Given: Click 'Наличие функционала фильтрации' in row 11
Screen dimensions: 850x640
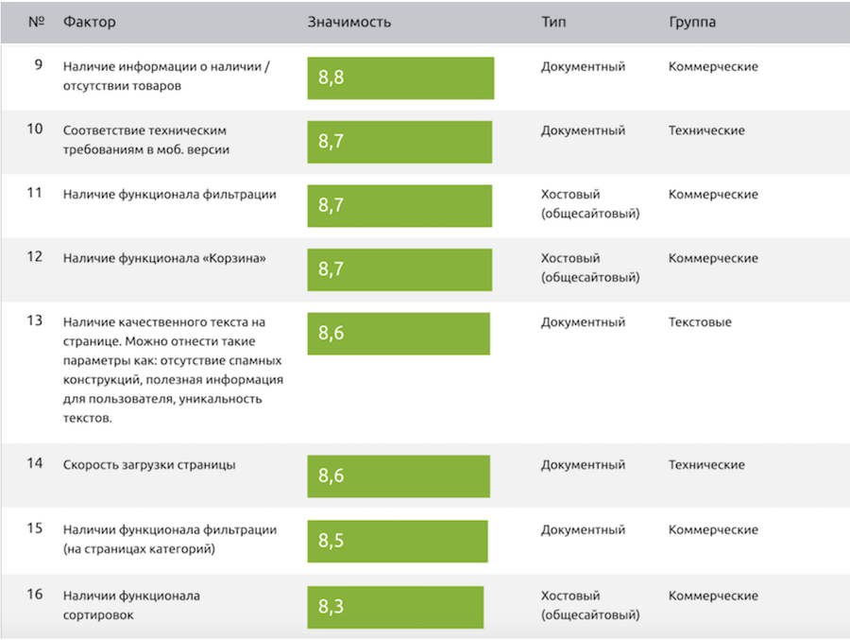Looking at the screenshot, I should click(170, 195).
